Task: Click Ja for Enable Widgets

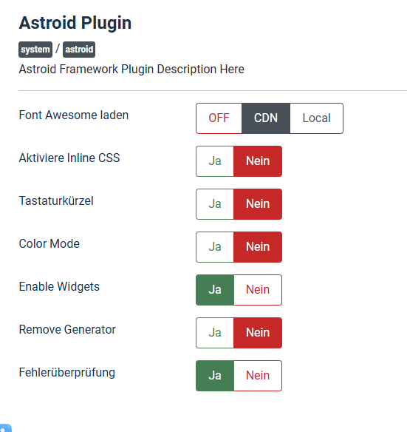Action: pos(215,290)
